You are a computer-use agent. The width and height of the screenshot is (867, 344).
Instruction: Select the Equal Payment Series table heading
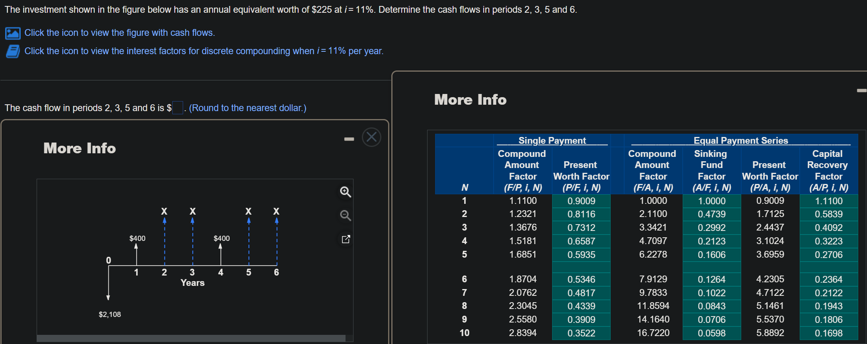pyautogui.click(x=741, y=141)
